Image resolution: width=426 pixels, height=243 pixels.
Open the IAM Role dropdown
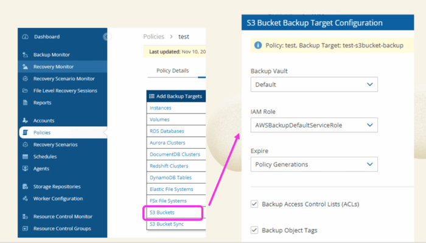coord(313,125)
